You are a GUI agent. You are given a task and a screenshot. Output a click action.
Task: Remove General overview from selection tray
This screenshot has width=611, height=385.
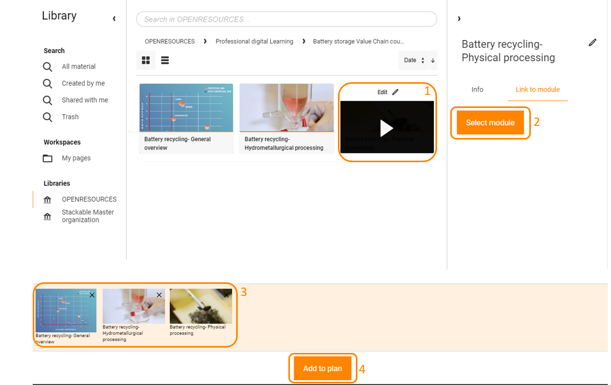(92, 295)
